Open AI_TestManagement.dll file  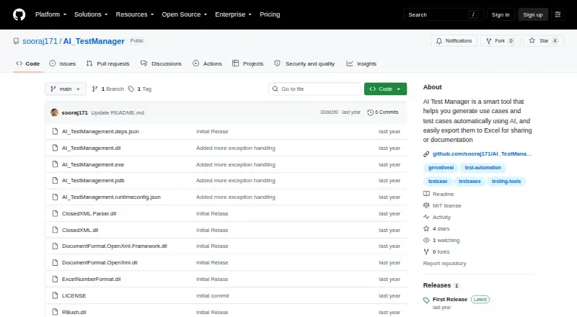[92, 148]
